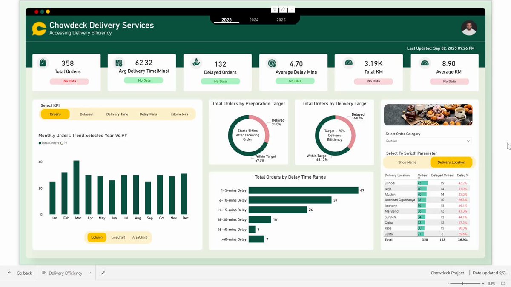Screen dimensions: 511x287
Task: Switch chart type to Column
Action: (x=97, y=237)
